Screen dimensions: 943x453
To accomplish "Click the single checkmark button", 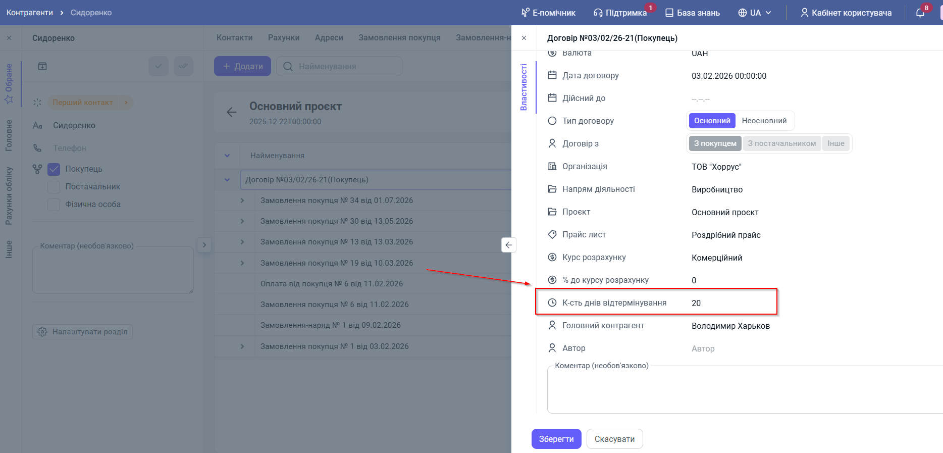I will tap(159, 66).
